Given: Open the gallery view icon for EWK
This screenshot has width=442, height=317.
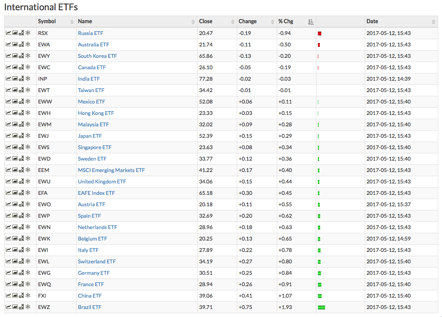Looking at the screenshot, I should tap(15, 238).
